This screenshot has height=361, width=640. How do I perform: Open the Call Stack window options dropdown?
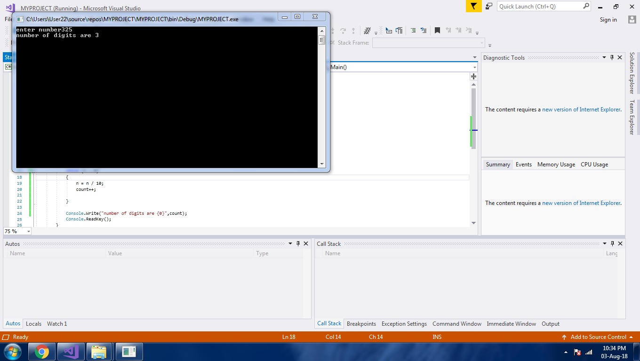[x=604, y=243]
